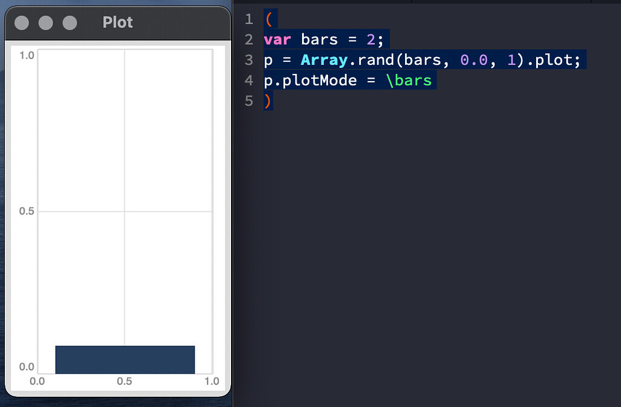The height and width of the screenshot is (407, 621).
Task: Click the bars variable name on line 2
Action: (x=320, y=39)
